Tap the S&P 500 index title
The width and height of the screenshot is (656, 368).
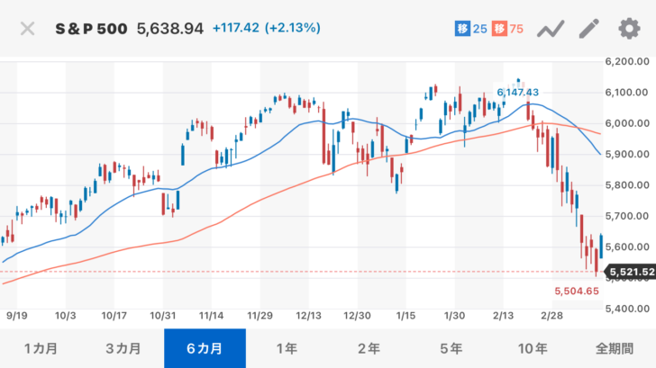[x=92, y=29]
